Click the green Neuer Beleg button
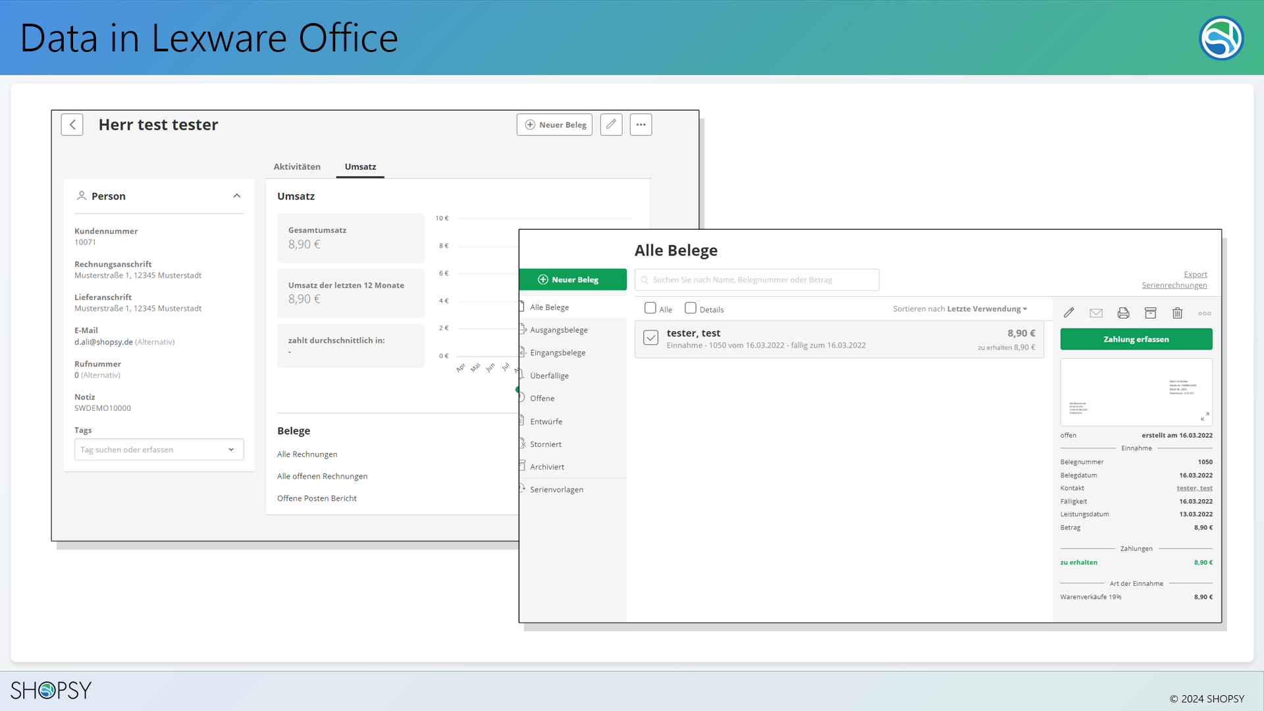This screenshot has width=1264, height=711. tap(573, 279)
